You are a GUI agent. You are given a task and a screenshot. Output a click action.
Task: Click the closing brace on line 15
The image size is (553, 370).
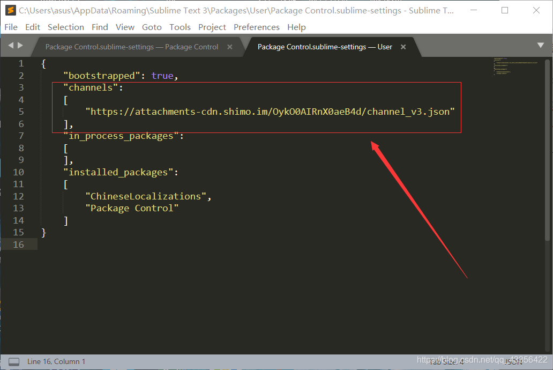click(x=43, y=232)
